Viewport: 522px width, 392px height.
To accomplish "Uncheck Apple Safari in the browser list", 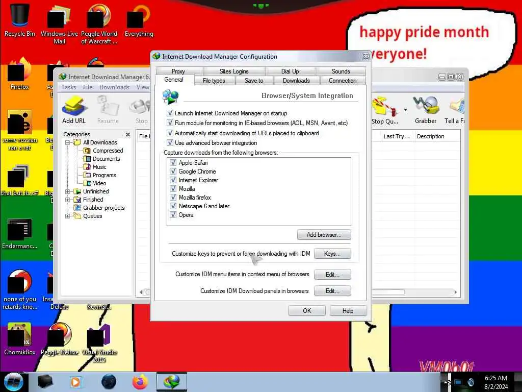I will click(x=173, y=163).
